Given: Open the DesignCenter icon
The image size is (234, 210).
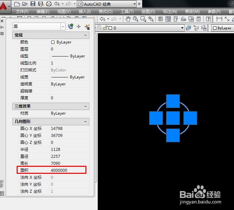Looking at the screenshot, I should click(168, 19).
